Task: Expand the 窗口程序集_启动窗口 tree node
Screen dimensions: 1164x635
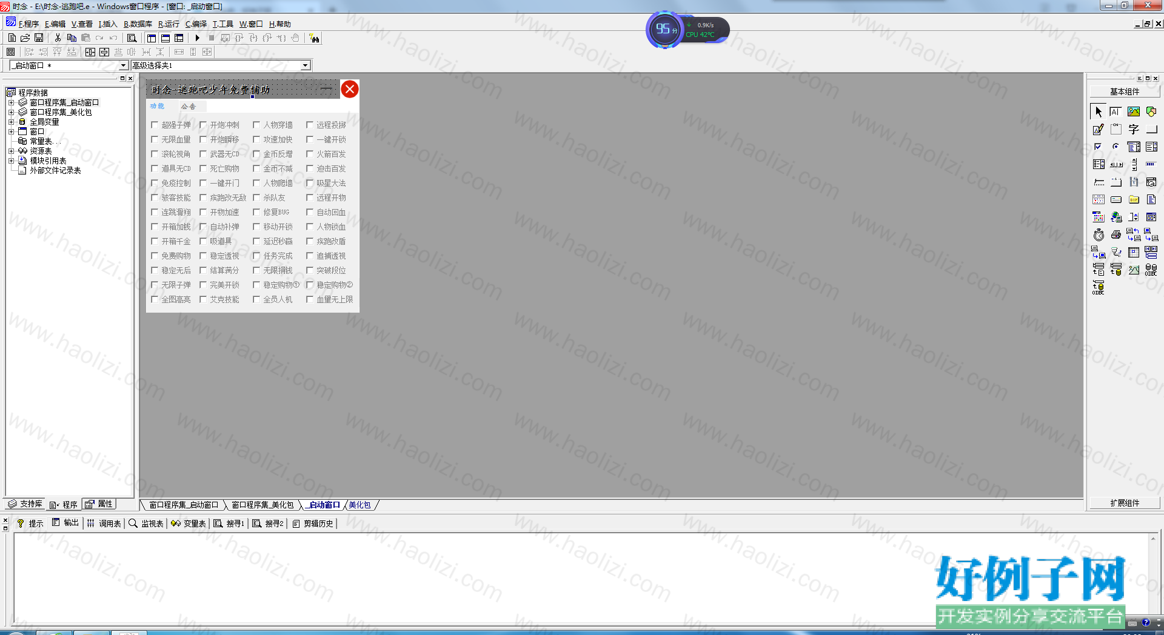Action: (x=11, y=102)
